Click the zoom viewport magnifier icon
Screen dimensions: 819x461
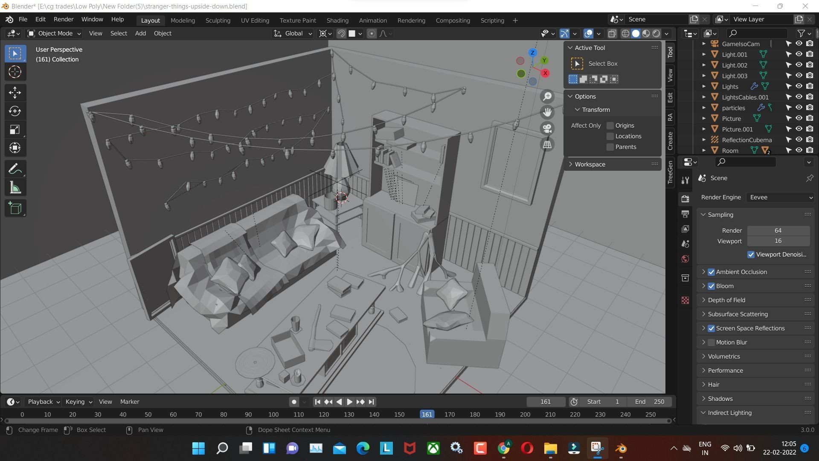[x=547, y=96]
